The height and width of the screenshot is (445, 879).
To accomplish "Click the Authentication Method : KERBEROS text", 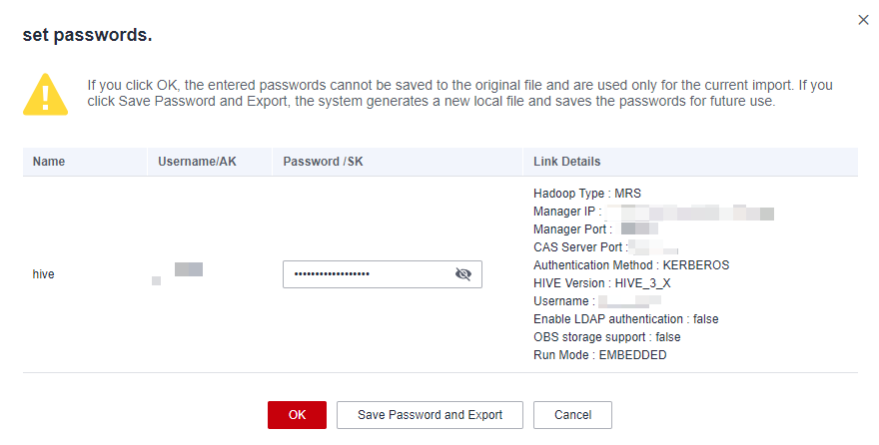I will click(631, 265).
